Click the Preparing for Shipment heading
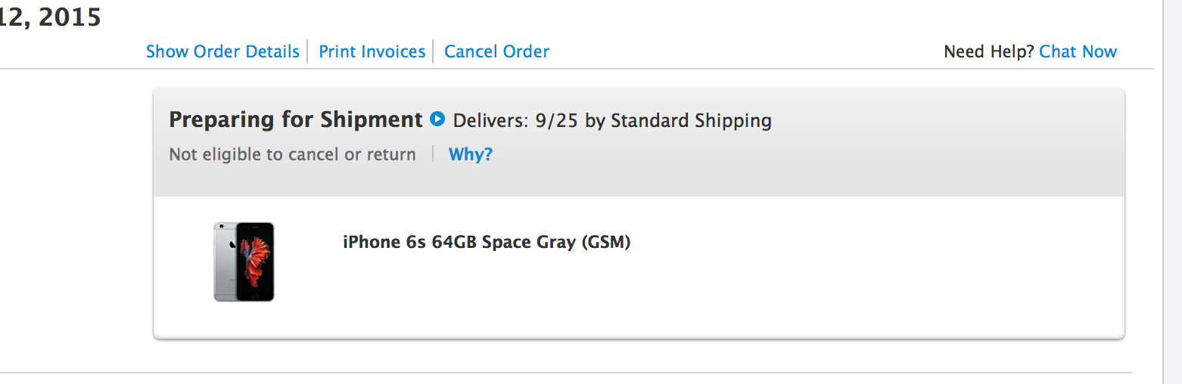Screen dimensions: 1182x384 pyautogui.click(x=295, y=119)
